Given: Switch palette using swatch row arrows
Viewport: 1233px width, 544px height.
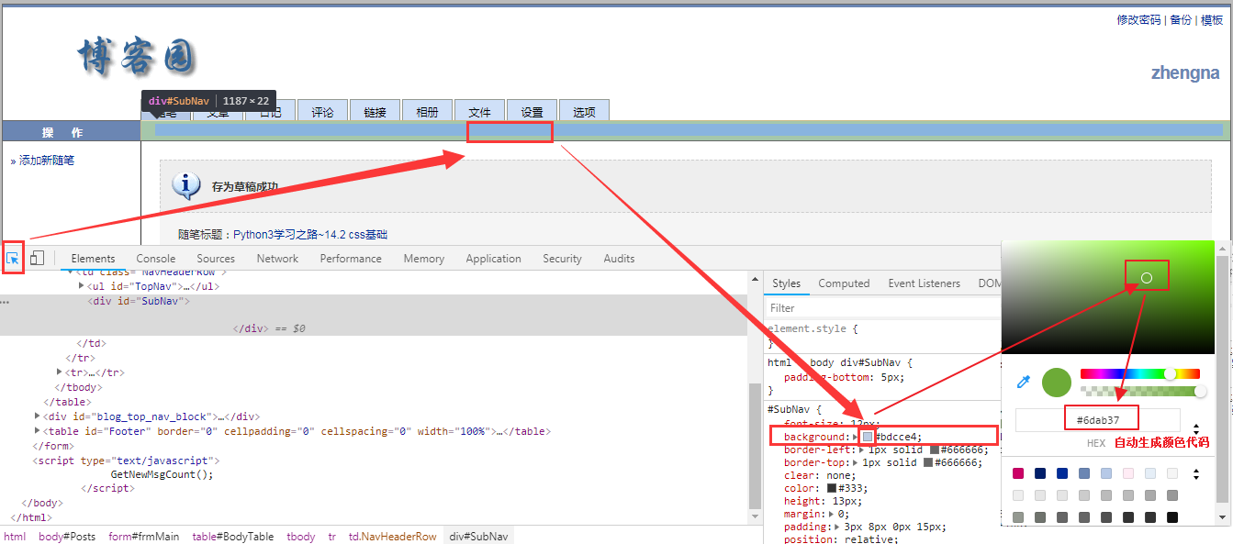Looking at the screenshot, I should click(x=1195, y=474).
